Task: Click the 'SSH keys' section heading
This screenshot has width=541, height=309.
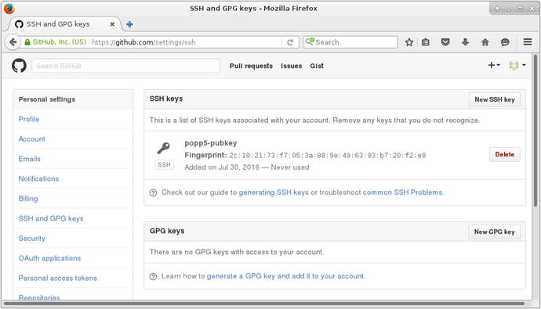Action: pos(166,99)
